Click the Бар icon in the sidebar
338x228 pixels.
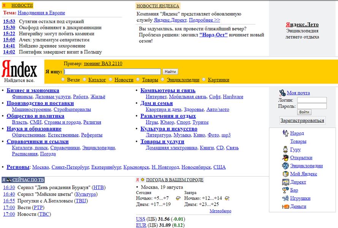286,190
